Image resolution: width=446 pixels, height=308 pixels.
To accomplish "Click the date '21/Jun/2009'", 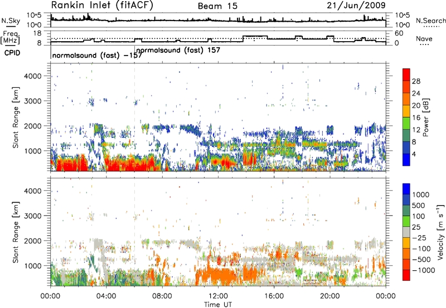I will tap(356, 5).
